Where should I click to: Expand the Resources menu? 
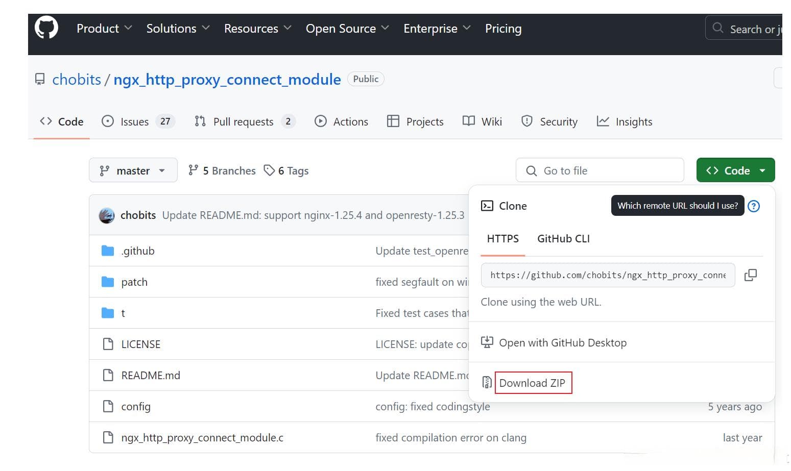tap(257, 29)
